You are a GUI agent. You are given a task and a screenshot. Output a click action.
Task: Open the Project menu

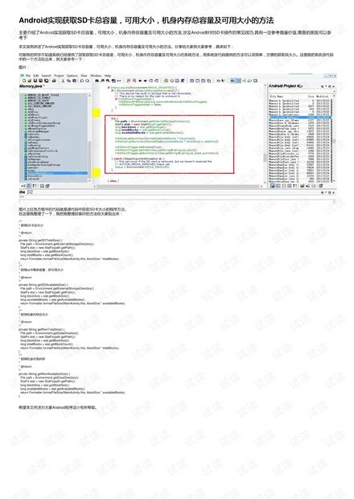coord(59,76)
